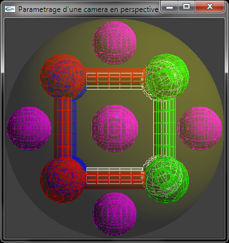
Task: Click the top magenta sphere
Action: pos(114,42)
